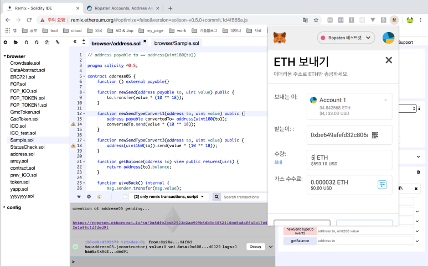
Task: Click the editor font size plus/minus icon
Action: coord(84,41)
